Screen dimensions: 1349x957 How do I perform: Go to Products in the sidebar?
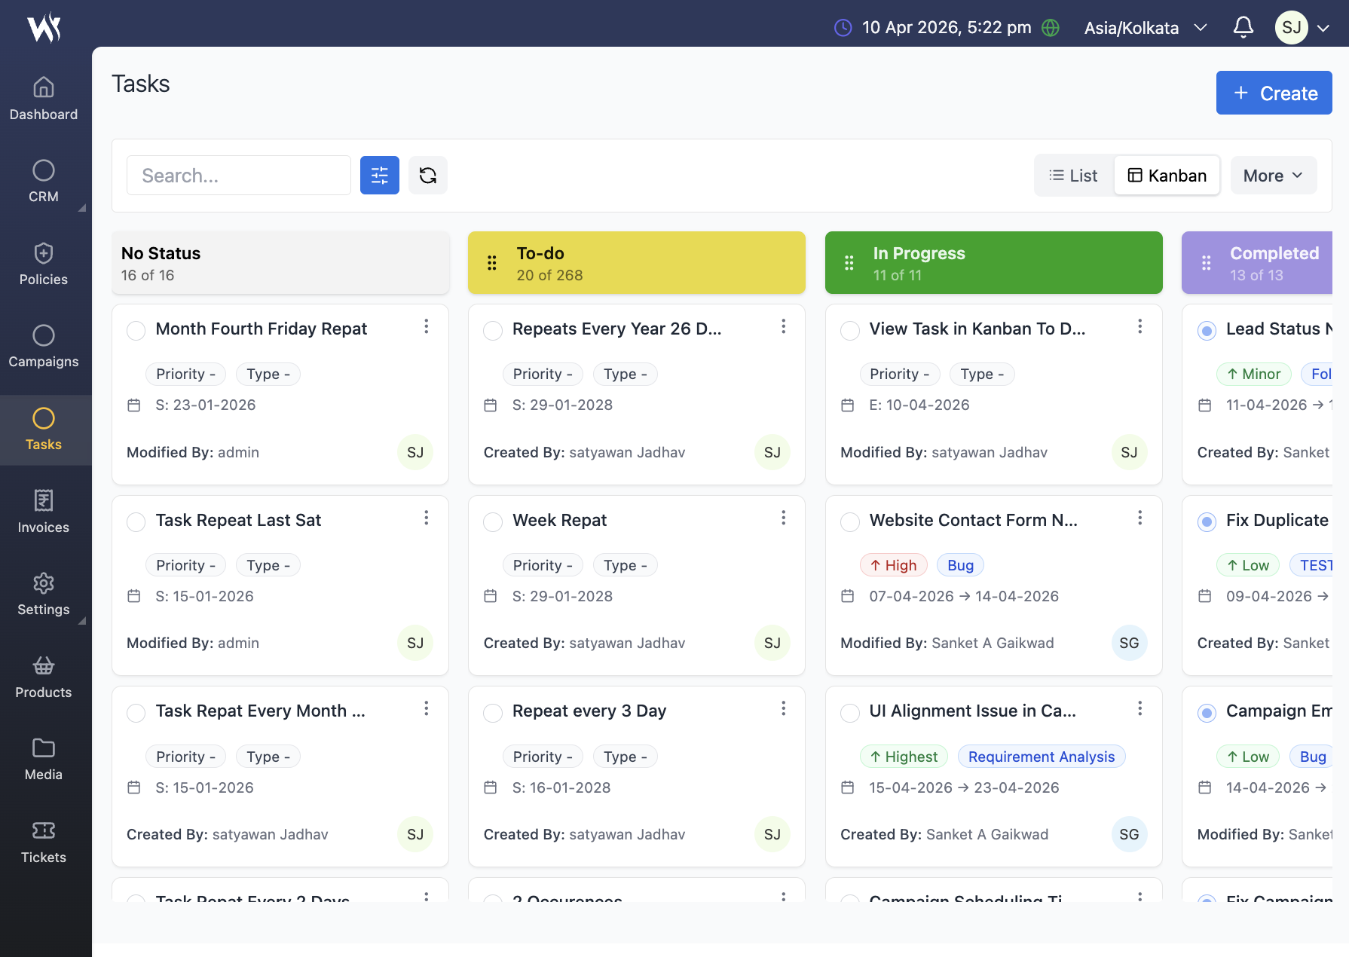pos(44,677)
